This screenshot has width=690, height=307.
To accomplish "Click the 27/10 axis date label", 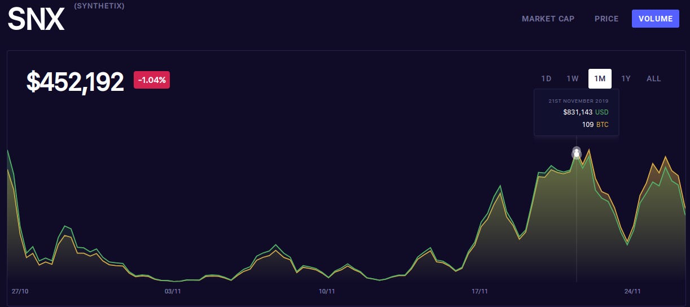I will coord(20,291).
